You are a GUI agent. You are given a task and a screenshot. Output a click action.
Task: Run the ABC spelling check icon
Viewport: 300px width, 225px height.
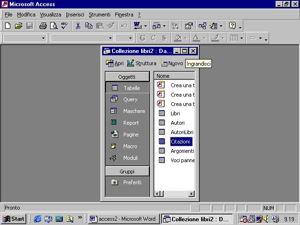coord(65,26)
